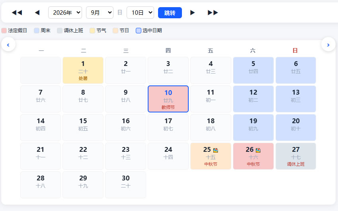Select Saturday September 5 cell
338x211 pixels.
click(x=253, y=70)
